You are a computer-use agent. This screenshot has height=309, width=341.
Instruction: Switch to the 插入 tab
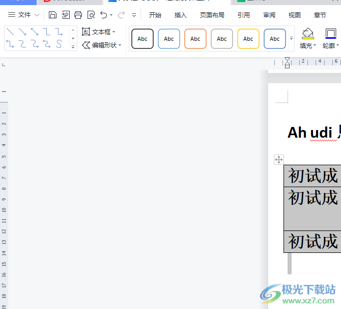click(181, 15)
